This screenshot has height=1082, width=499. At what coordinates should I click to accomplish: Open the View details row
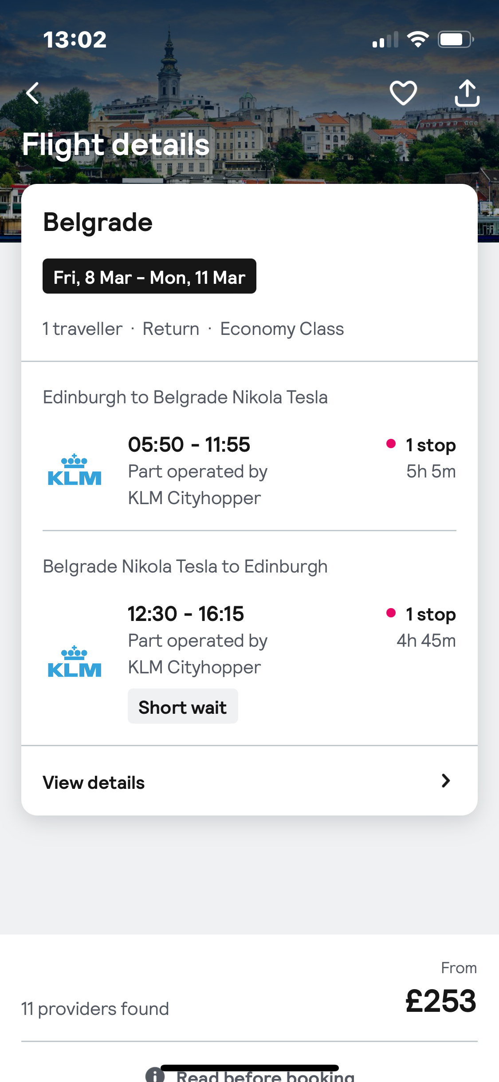click(x=94, y=783)
